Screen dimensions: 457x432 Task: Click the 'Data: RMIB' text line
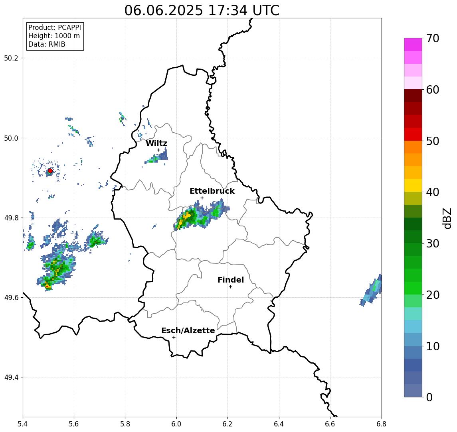click(x=47, y=44)
